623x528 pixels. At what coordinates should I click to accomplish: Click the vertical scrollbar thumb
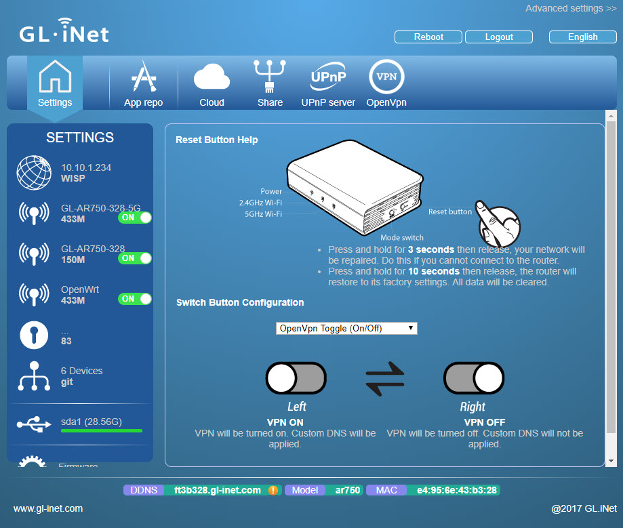611,277
